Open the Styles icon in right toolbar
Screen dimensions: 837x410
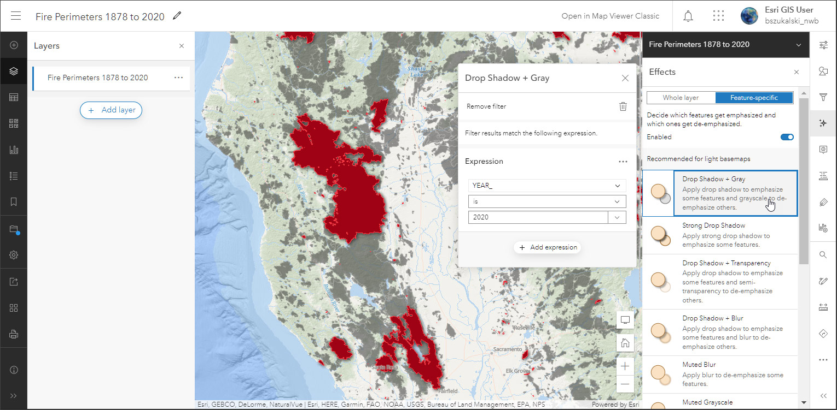click(x=823, y=71)
